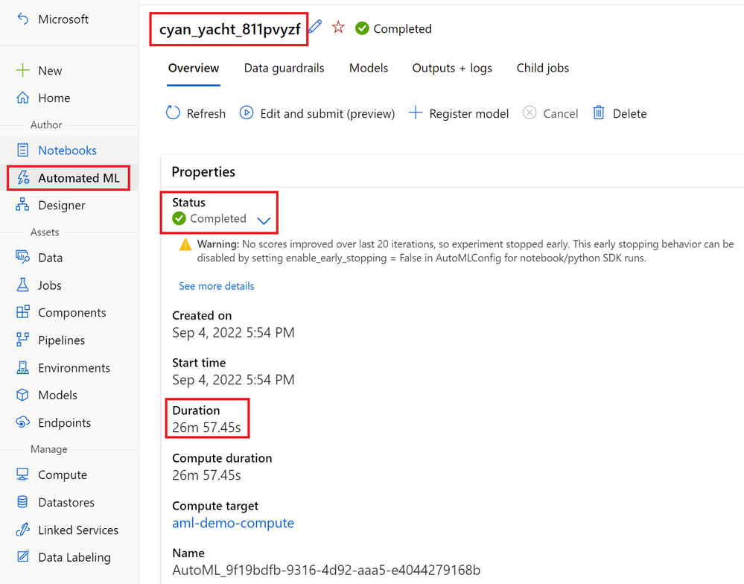The image size is (744, 584).
Task: Click the Notebooks icon in sidebar
Action: 22,150
